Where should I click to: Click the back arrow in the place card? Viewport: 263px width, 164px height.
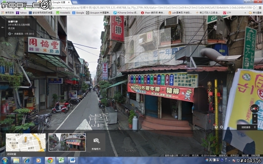click(x=3, y=27)
